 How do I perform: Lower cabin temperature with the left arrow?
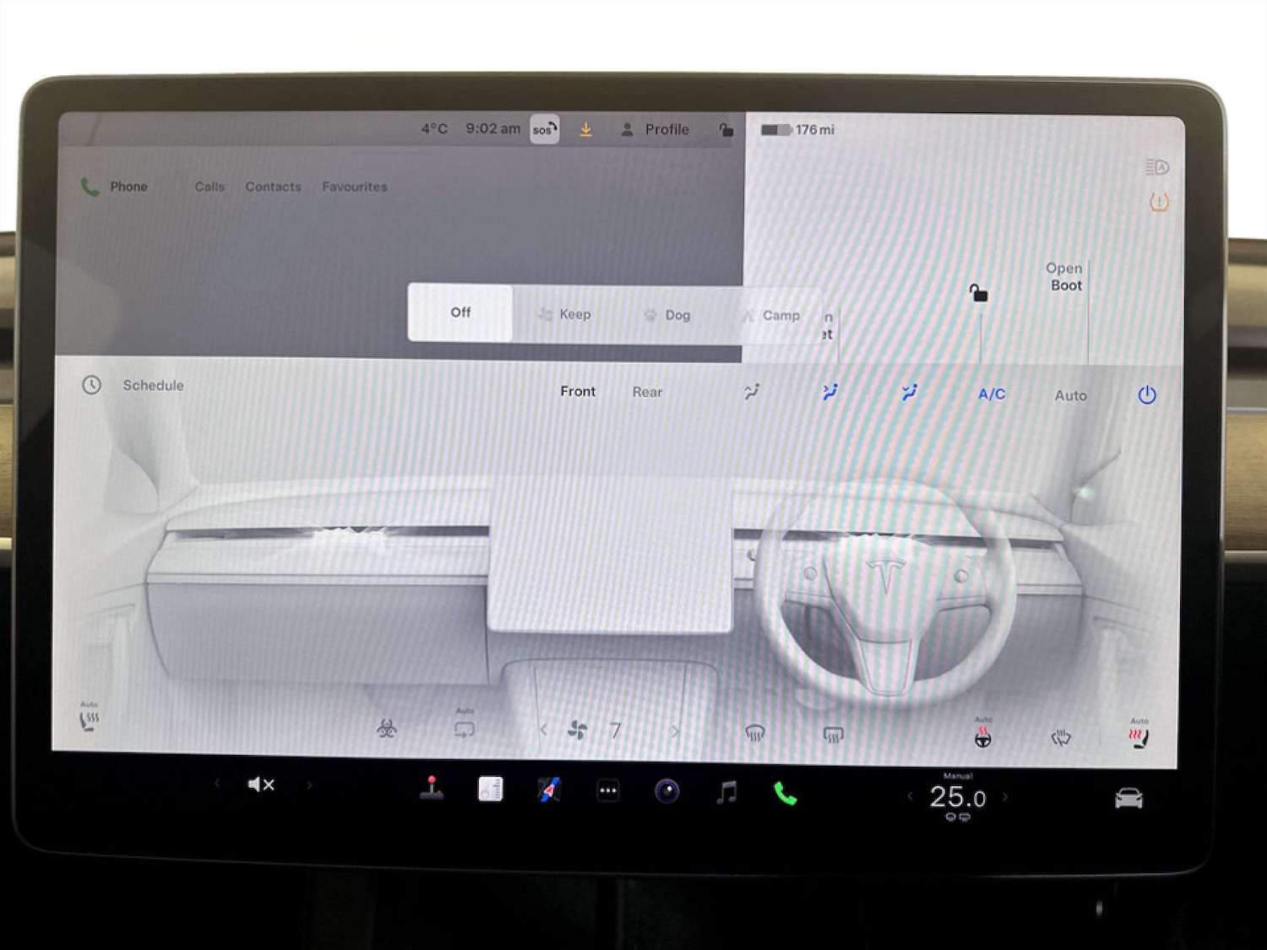pos(910,795)
